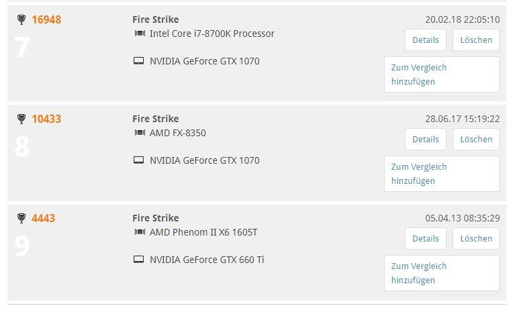The width and height of the screenshot is (511, 310).
Task: Click the GPU icon in the i7-8700K result
Action: (139, 61)
